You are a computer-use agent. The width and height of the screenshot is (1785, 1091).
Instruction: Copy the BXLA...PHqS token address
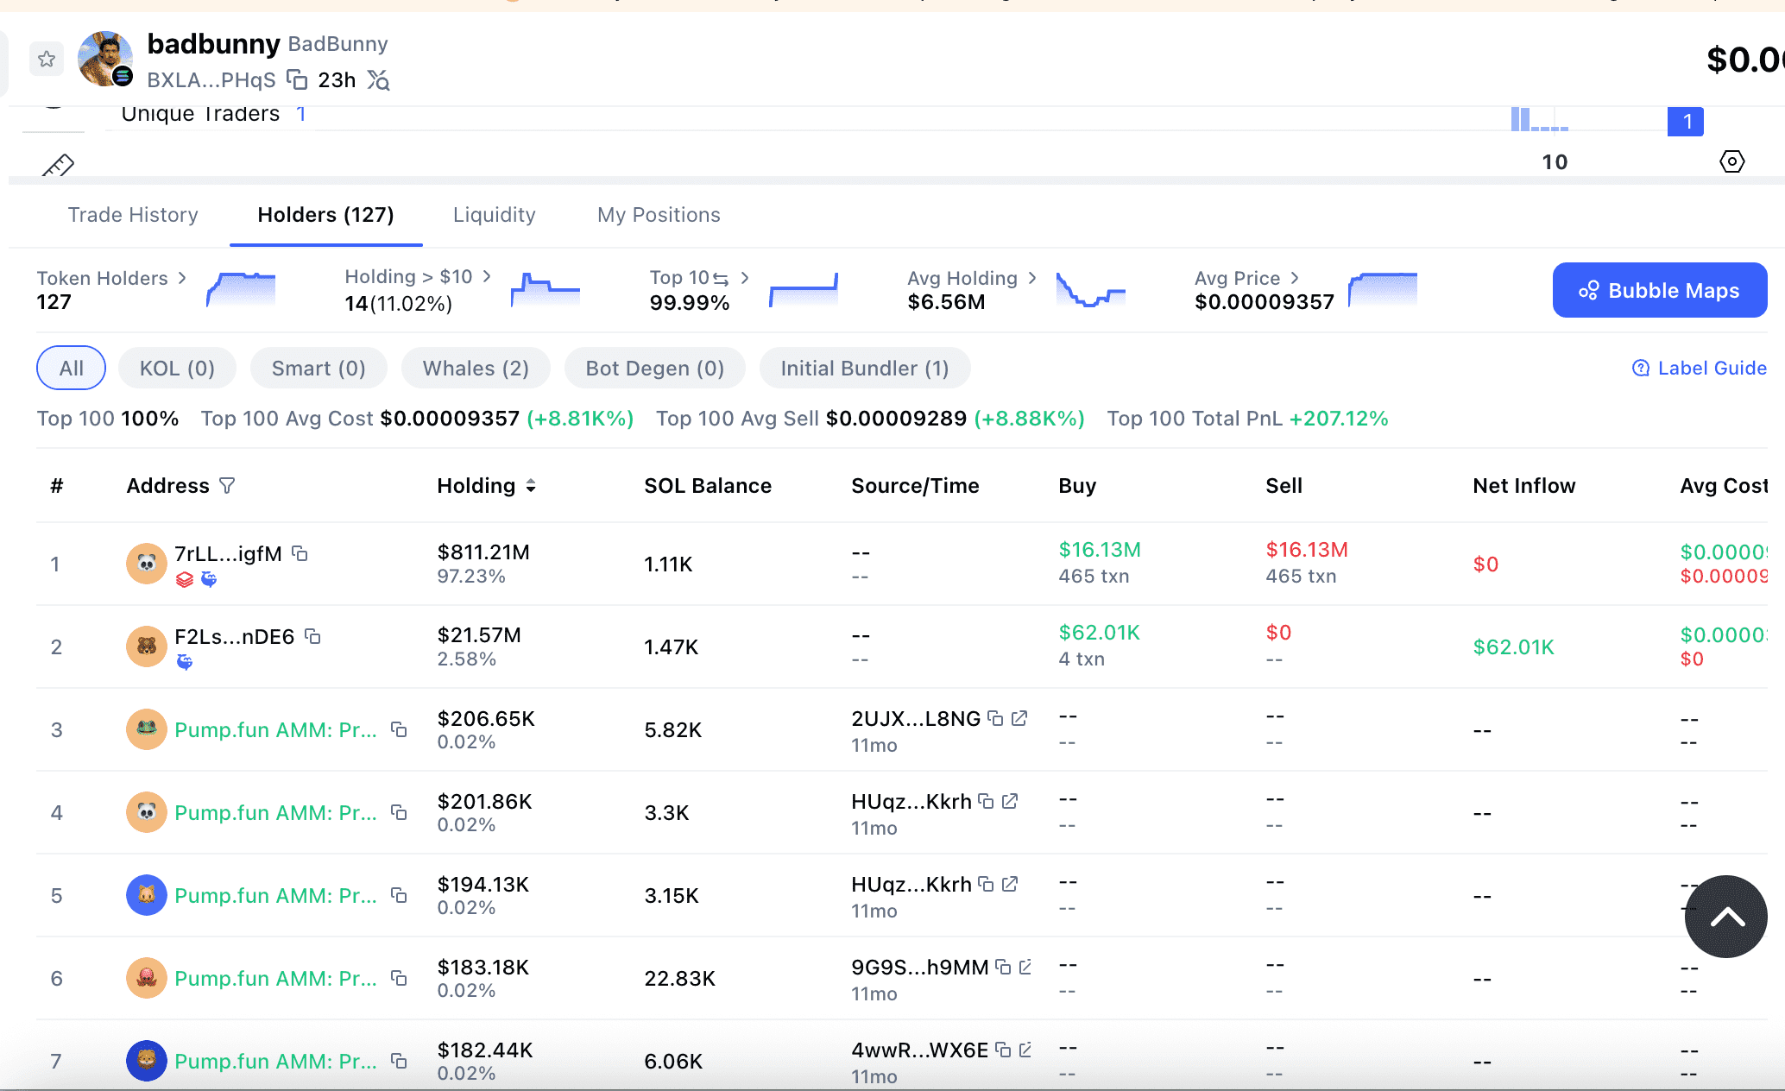click(297, 80)
